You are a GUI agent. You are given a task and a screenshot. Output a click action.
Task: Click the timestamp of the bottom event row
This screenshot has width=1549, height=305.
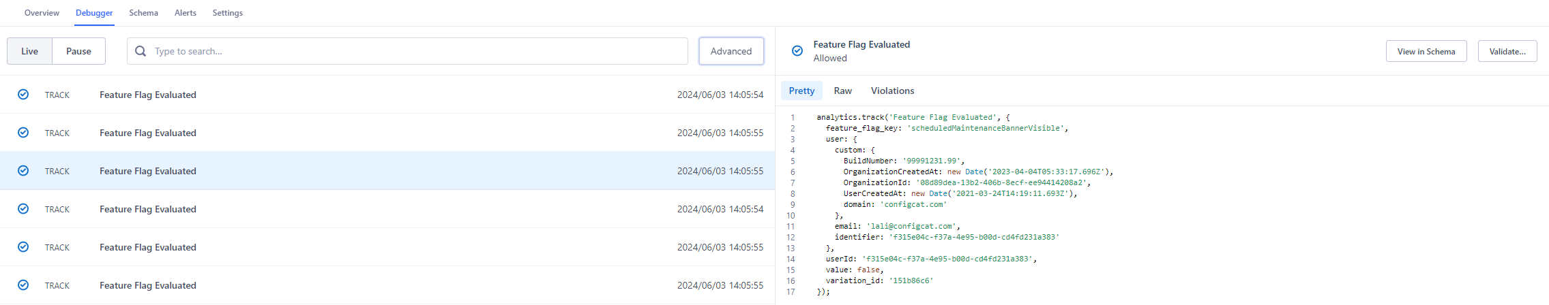click(720, 285)
